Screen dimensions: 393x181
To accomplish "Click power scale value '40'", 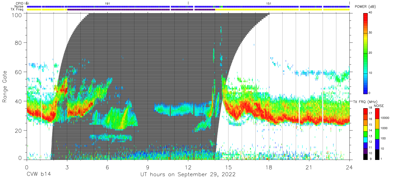I will point(371,13).
